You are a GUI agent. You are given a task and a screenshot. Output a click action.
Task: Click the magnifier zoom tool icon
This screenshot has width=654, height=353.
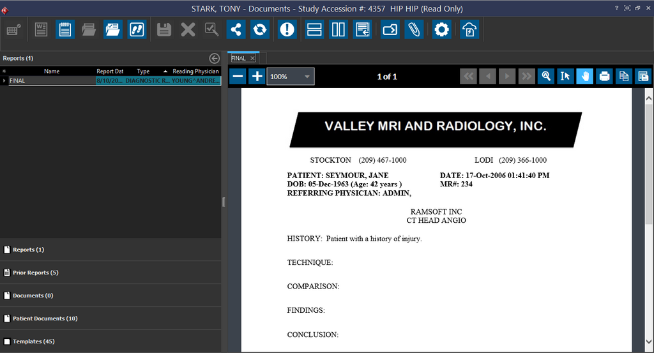point(546,77)
